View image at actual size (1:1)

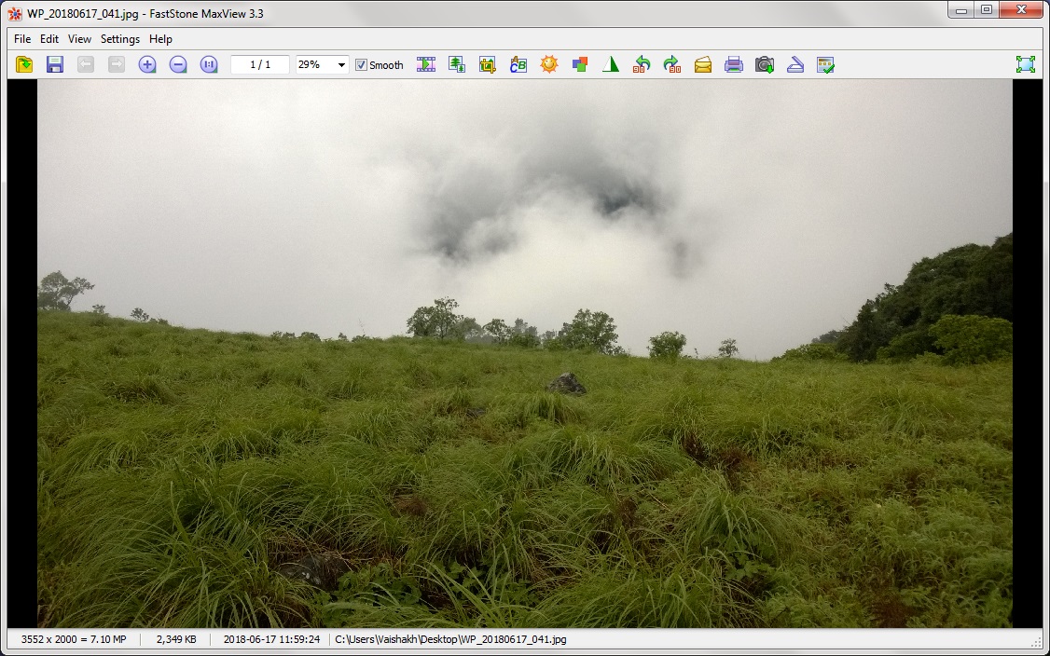pyautogui.click(x=209, y=64)
